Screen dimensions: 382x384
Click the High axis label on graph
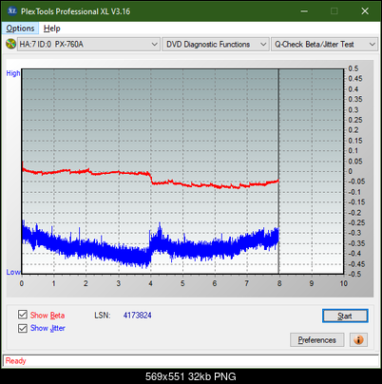click(13, 73)
